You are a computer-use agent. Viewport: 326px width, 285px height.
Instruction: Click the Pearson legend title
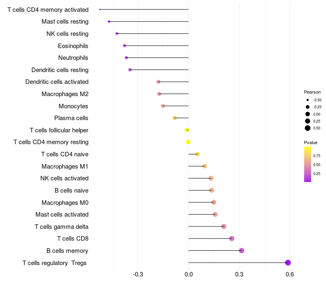coord(312,92)
